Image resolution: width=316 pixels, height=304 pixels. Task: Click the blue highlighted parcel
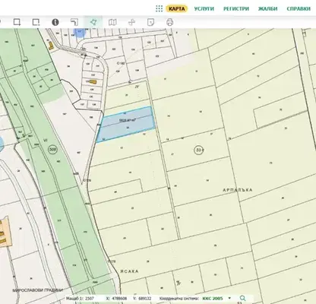(x=126, y=124)
